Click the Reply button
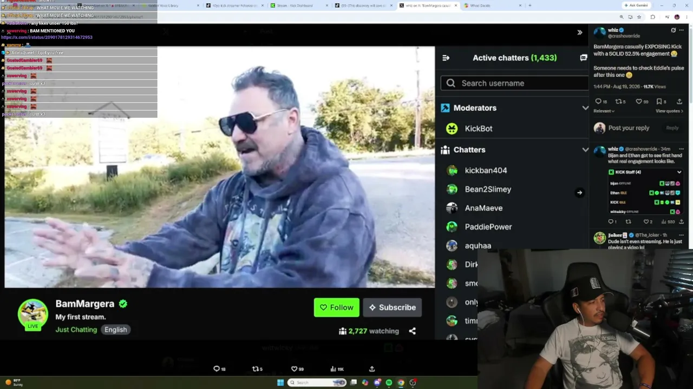This screenshot has height=389, width=693. click(672, 128)
